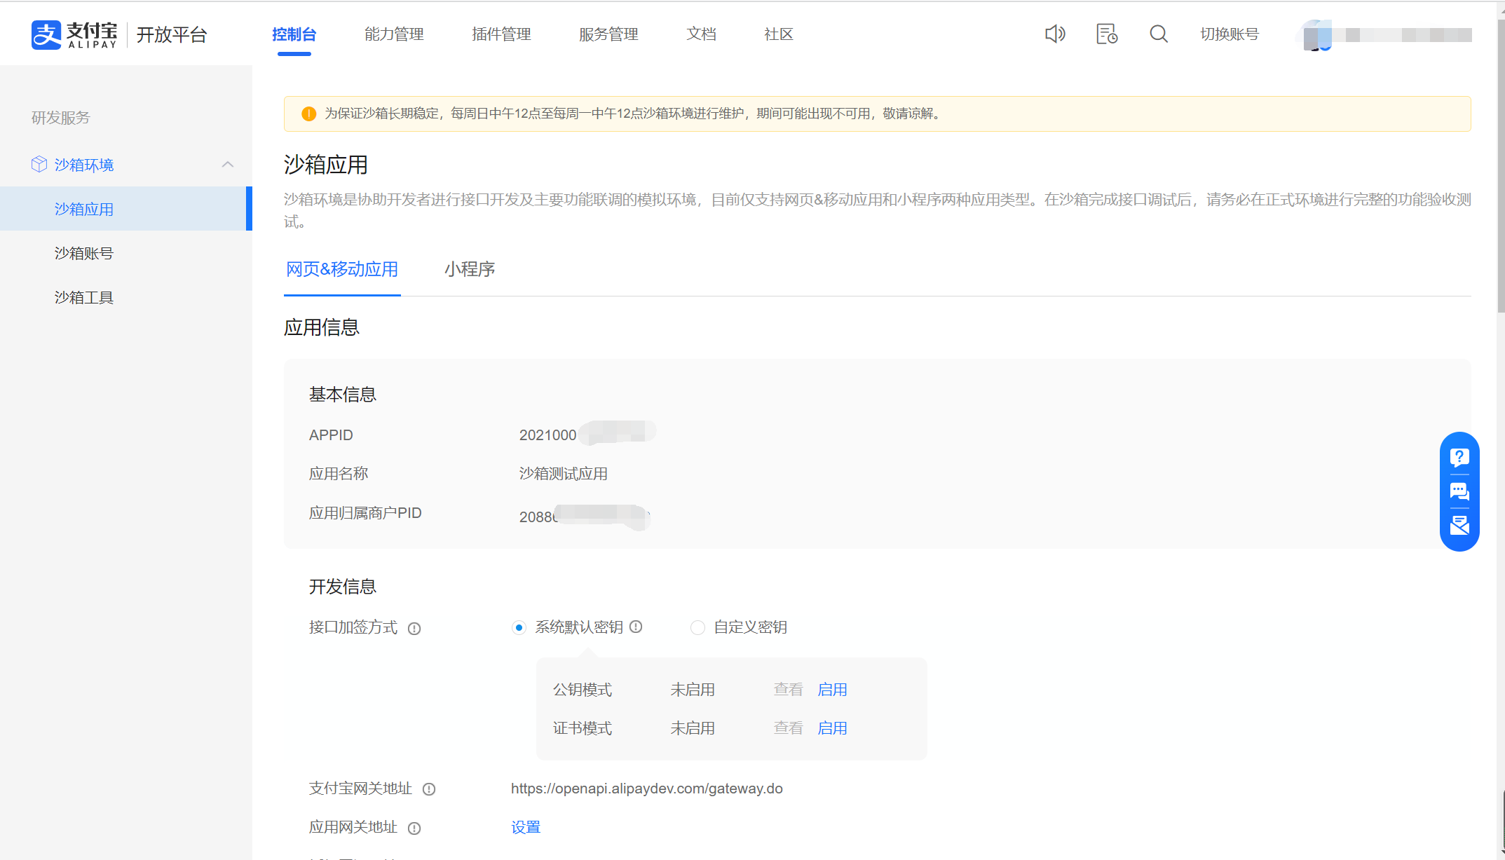
Task: Click the search magnifier icon
Action: tap(1159, 34)
